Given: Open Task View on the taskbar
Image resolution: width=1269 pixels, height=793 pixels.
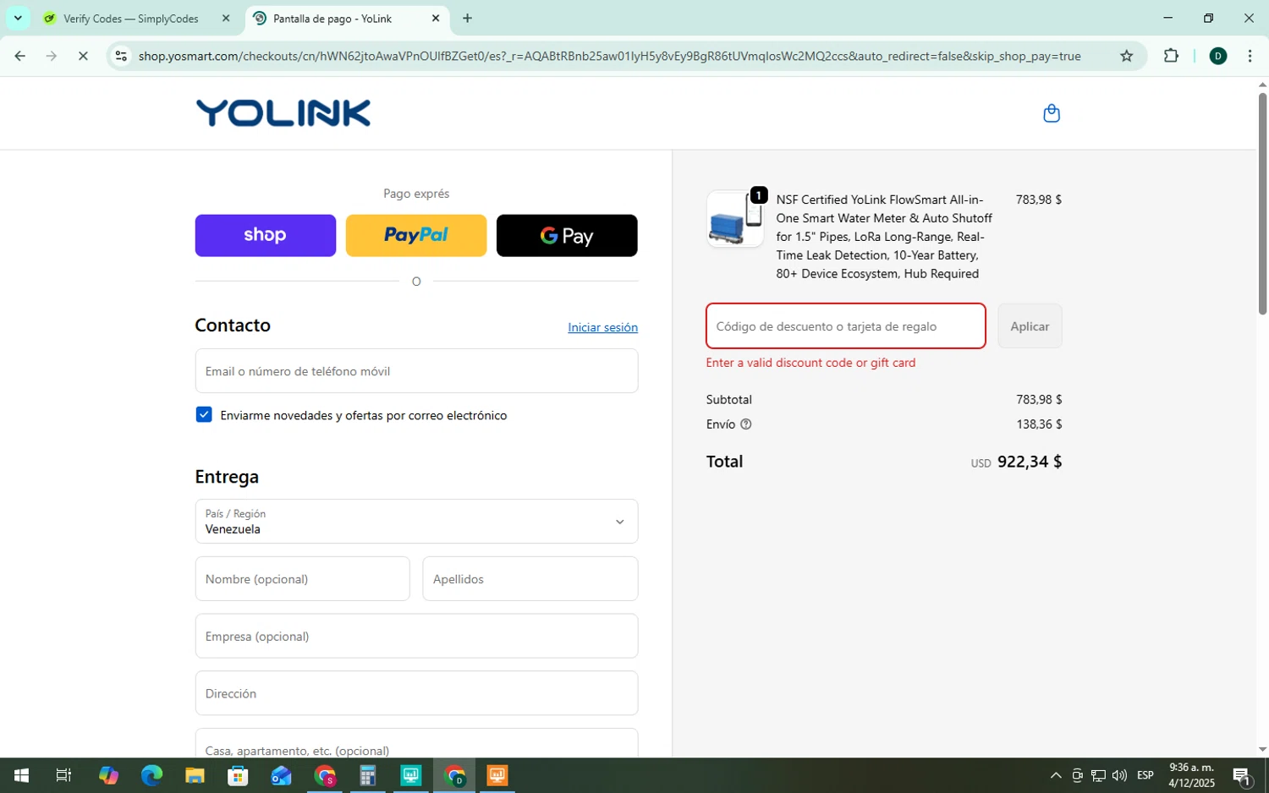Looking at the screenshot, I should pos(63,775).
